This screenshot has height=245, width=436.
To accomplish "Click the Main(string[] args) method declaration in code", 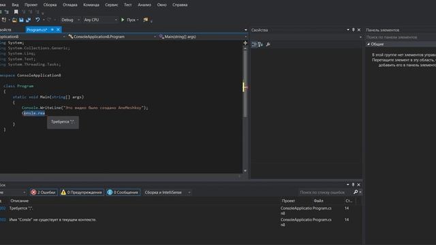I will pyautogui.click(x=48, y=97).
